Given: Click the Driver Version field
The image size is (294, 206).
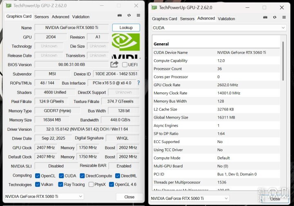Looking at the screenshot, I should (x=87, y=129).
